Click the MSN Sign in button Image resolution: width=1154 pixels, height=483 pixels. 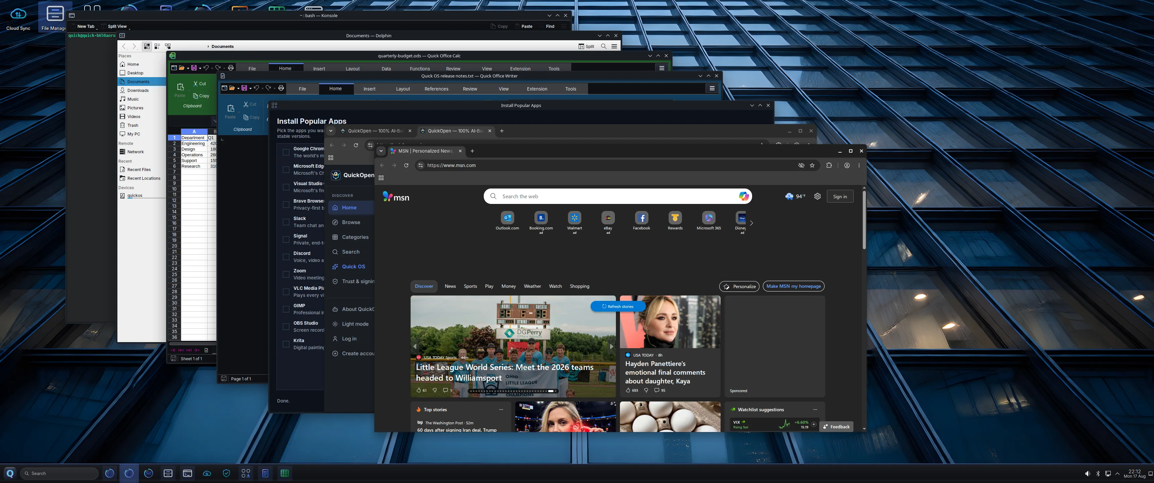pos(840,196)
